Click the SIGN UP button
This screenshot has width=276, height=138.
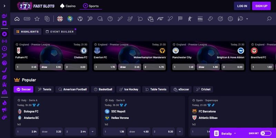[x=261, y=6]
